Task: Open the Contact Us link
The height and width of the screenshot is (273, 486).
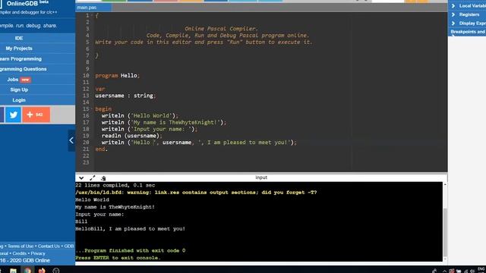Action: coord(49,246)
